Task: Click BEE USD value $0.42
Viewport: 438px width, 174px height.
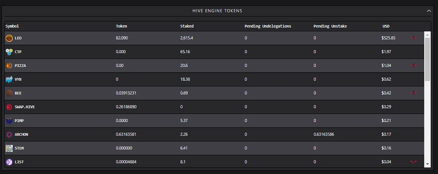Action: pyautogui.click(x=386, y=93)
